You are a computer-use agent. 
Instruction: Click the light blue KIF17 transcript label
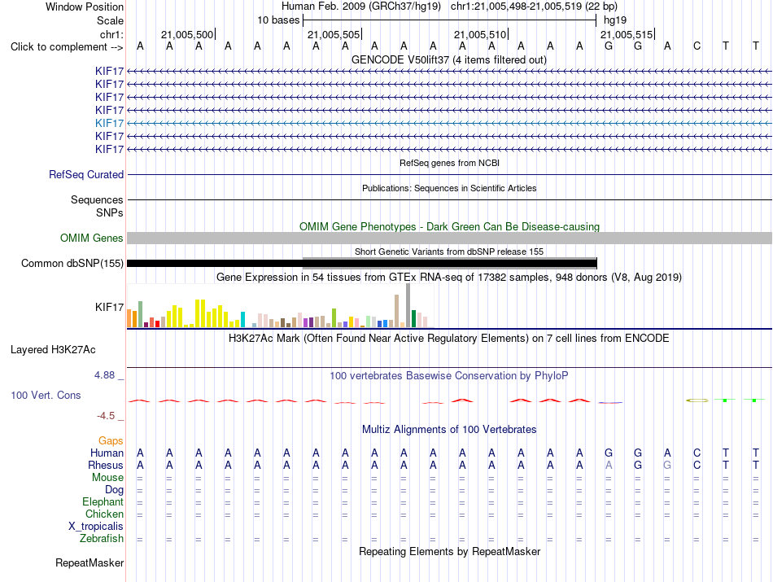(110, 123)
